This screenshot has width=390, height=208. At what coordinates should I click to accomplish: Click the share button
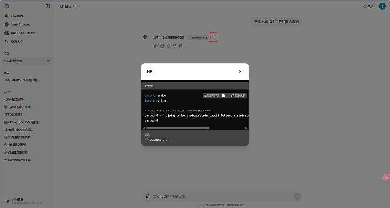tap(368, 6)
